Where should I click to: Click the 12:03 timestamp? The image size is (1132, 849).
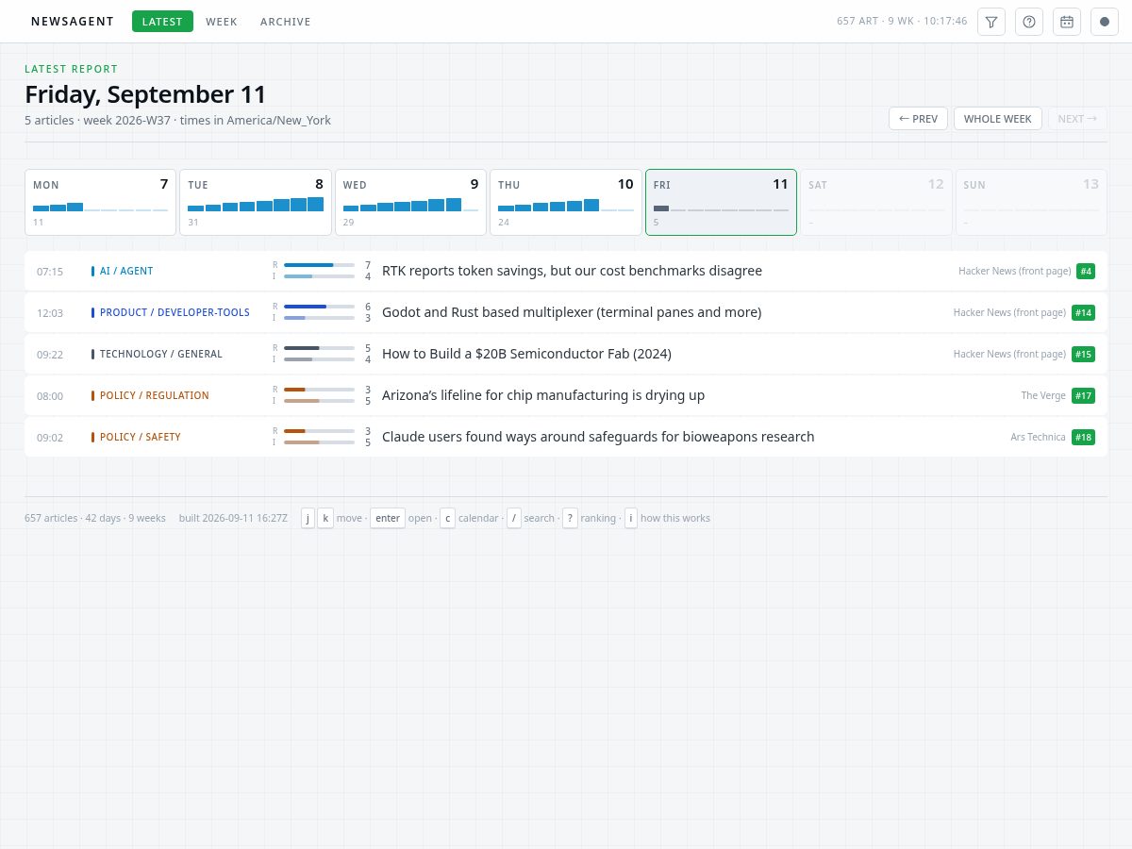click(x=50, y=313)
